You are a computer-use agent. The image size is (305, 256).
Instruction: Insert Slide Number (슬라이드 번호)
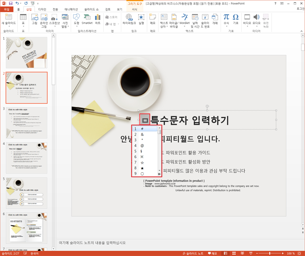tap(205, 17)
